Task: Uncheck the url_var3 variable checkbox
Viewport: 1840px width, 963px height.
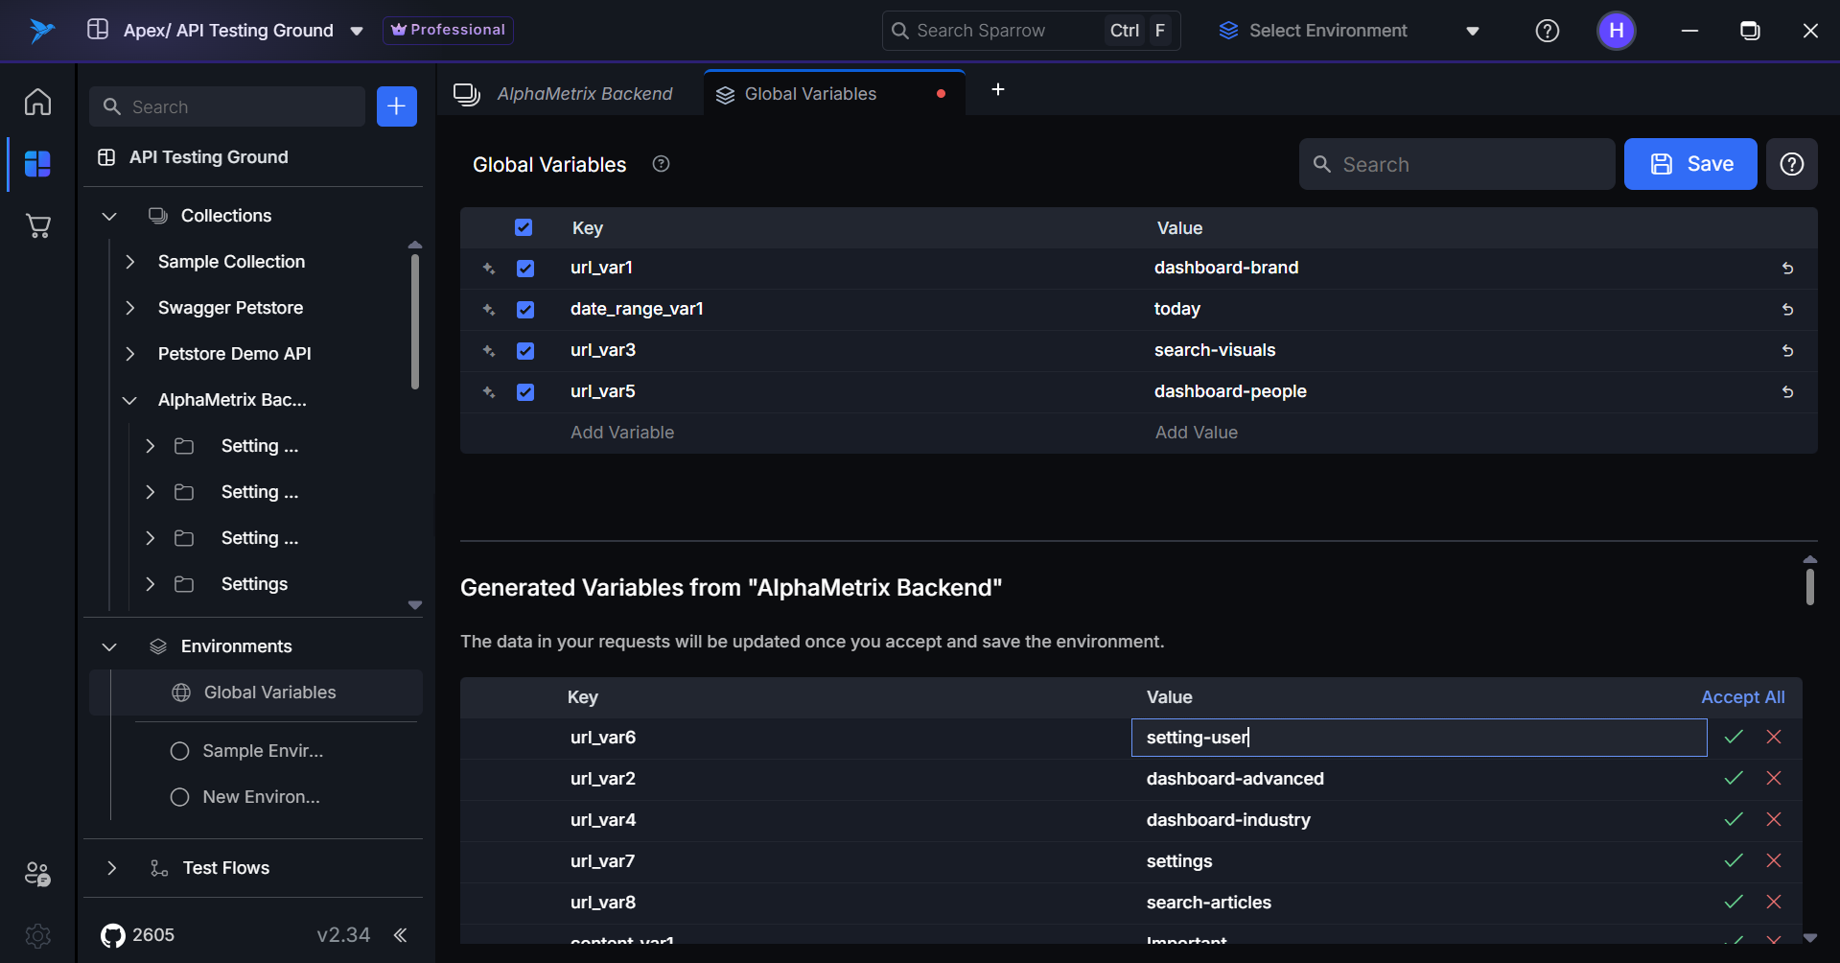Action: pos(524,350)
